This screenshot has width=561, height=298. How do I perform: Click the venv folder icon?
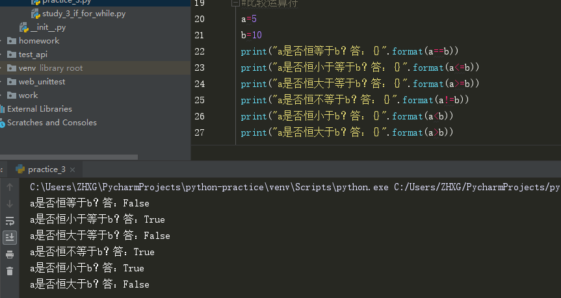click(x=12, y=68)
